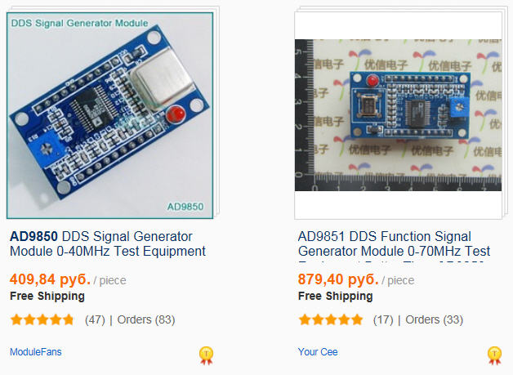Open AD9850 DDS Signal Generator Module title link
Viewport: 513px width, 375px height.
107,243
